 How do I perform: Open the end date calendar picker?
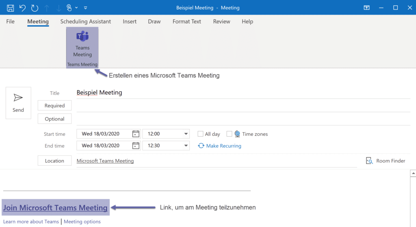tap(136, 146)
